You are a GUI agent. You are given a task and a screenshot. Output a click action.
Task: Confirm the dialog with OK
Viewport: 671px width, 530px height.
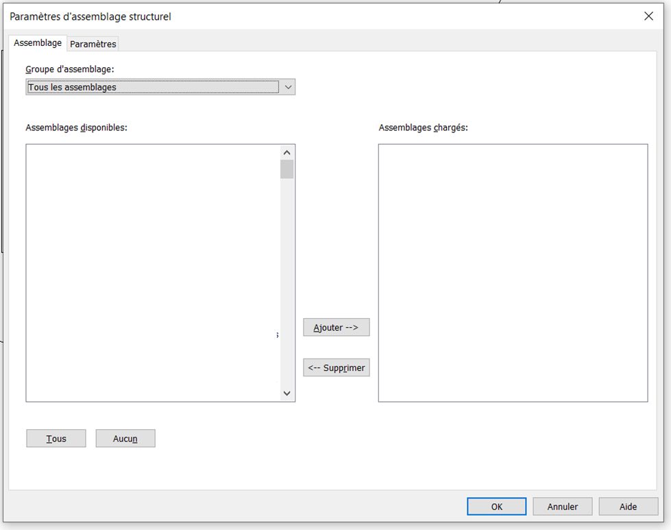pos(497,507)
